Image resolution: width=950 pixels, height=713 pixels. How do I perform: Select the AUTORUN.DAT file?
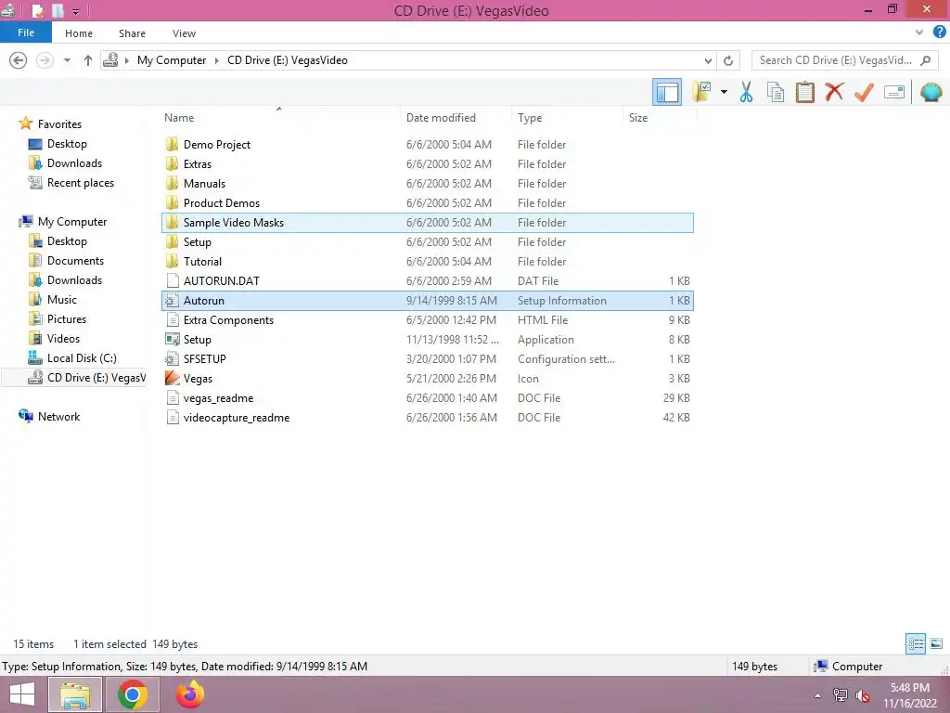[x=428, y=280]
